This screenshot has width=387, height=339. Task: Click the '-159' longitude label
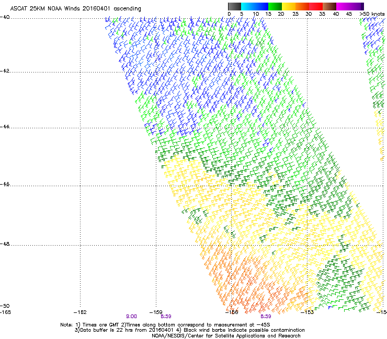[156, 312]
